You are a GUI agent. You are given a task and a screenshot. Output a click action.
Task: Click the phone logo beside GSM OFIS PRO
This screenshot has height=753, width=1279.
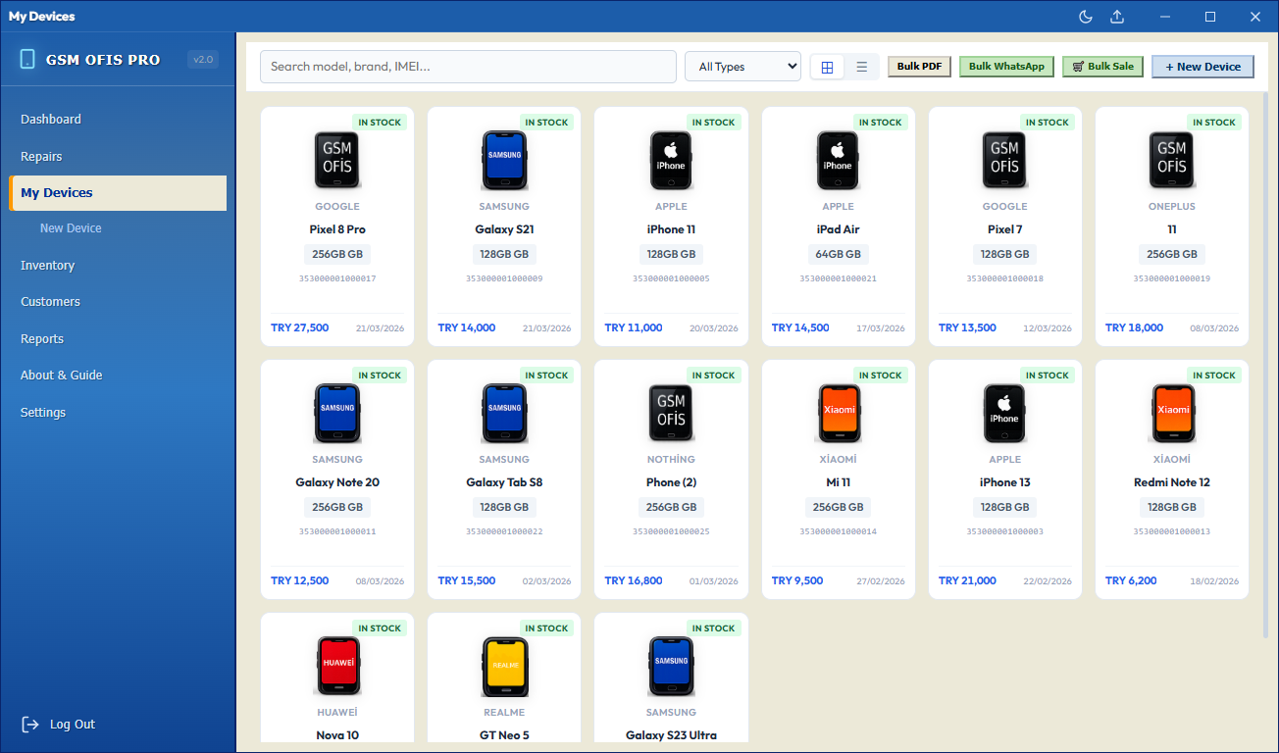26,59
